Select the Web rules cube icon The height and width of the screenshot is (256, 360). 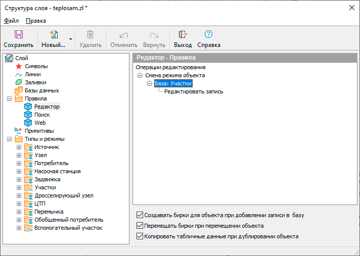(x=28, y=123)
